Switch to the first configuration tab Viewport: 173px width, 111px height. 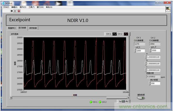click(12, 28)
